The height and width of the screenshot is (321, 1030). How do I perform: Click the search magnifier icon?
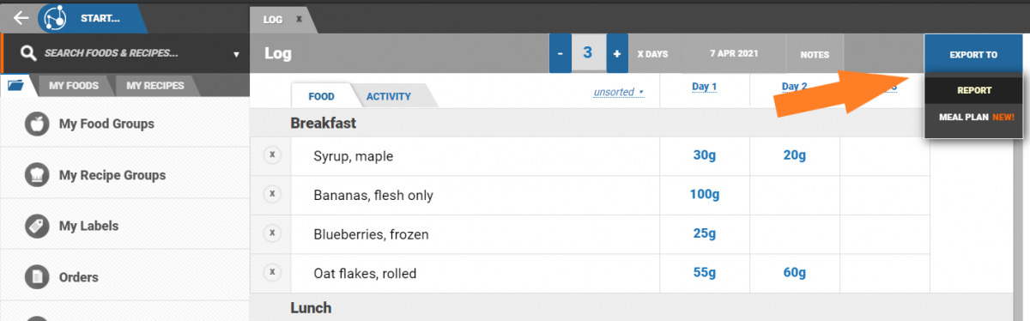click(x=28, y=53)
